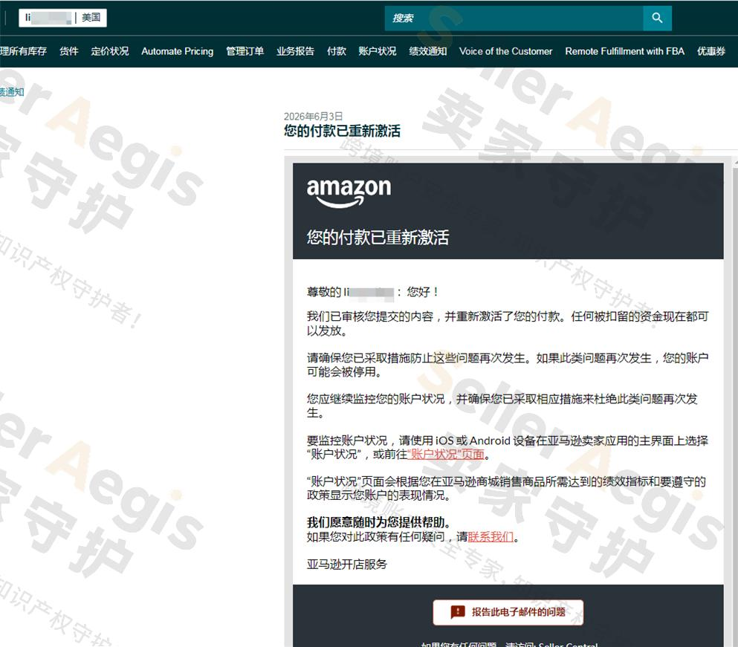
Task: Click the 亚马逊开店服务 signature text
Action: click(x=347, y=564)
